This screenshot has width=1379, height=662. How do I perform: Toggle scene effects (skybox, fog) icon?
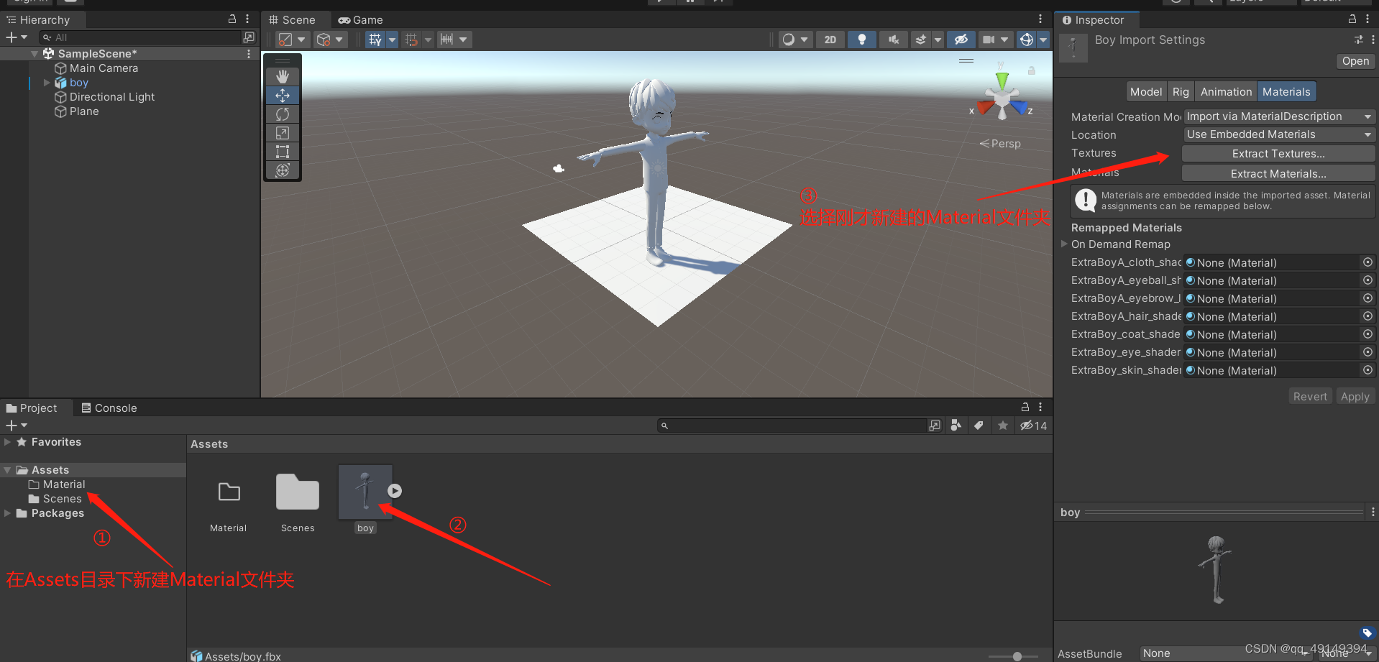pyautogui.click(x=921, y=40)
